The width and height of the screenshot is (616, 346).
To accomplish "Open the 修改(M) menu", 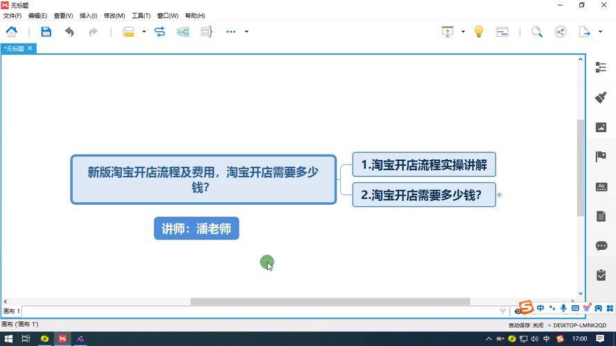I will point(114,16).
